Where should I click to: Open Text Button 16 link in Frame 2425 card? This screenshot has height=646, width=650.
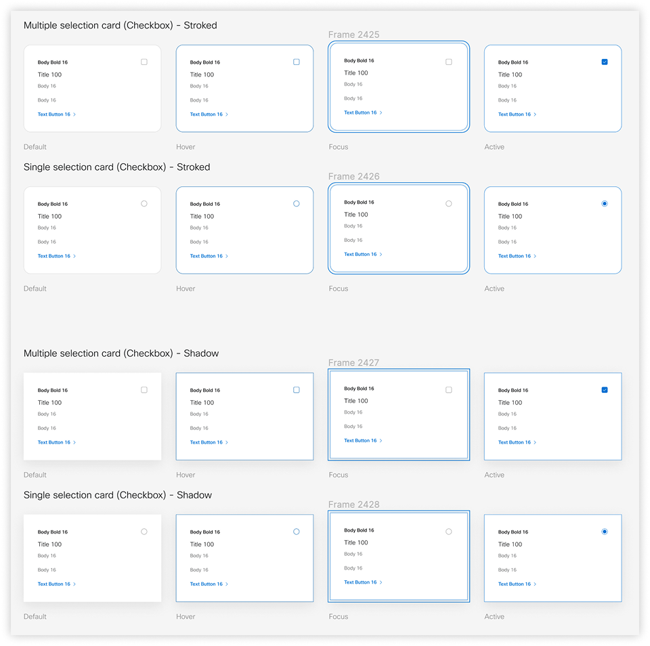coord(360,112)
